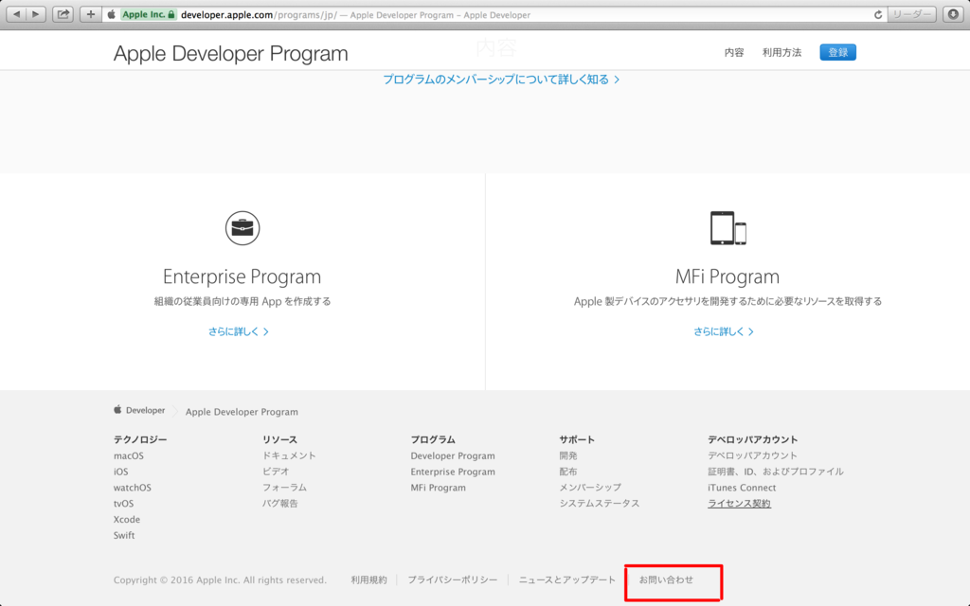Click the サポート column heading
Image resolution: width=970 pixels, height=606 pixels.
click(x=577, y=439)
